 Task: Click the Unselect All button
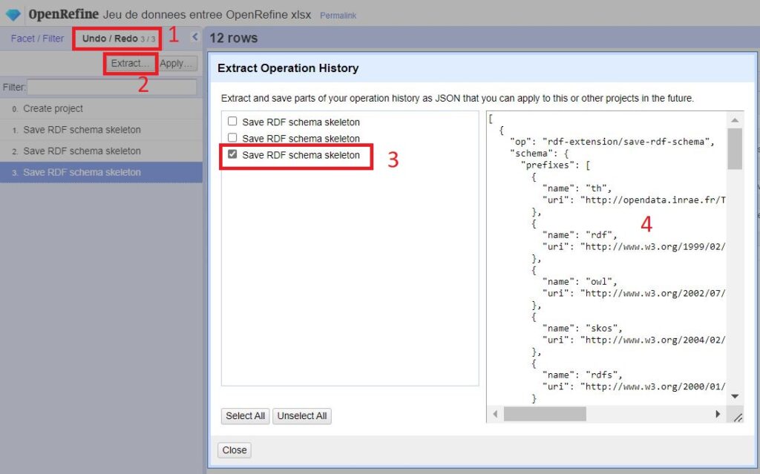(301, 416)
